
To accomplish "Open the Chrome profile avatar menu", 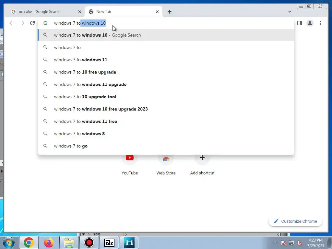I will click(310, 23).
